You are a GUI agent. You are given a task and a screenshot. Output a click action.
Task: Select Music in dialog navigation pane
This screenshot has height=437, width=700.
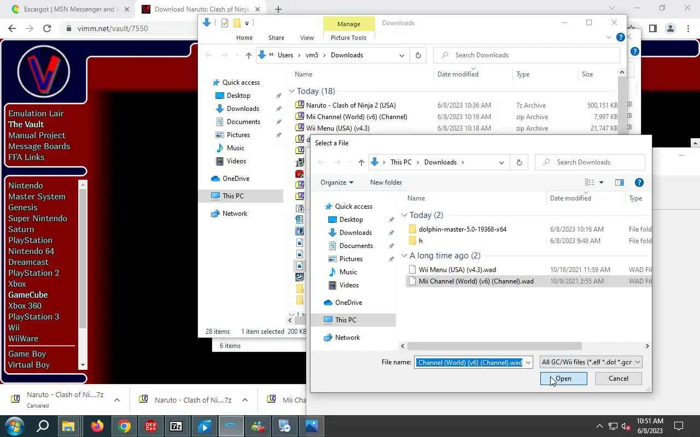[x=348, y=272]
